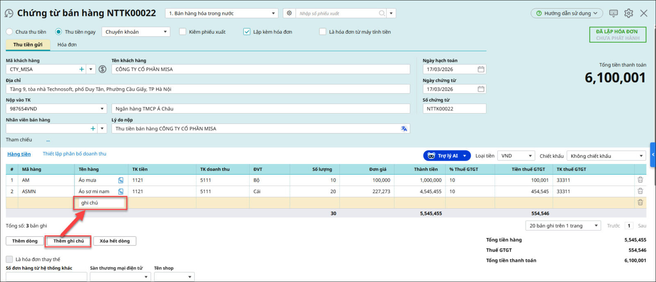Enable the Kiêm phiếu xuất checkbox
This screenshot has width=656, height=282.
pos(183,32)
